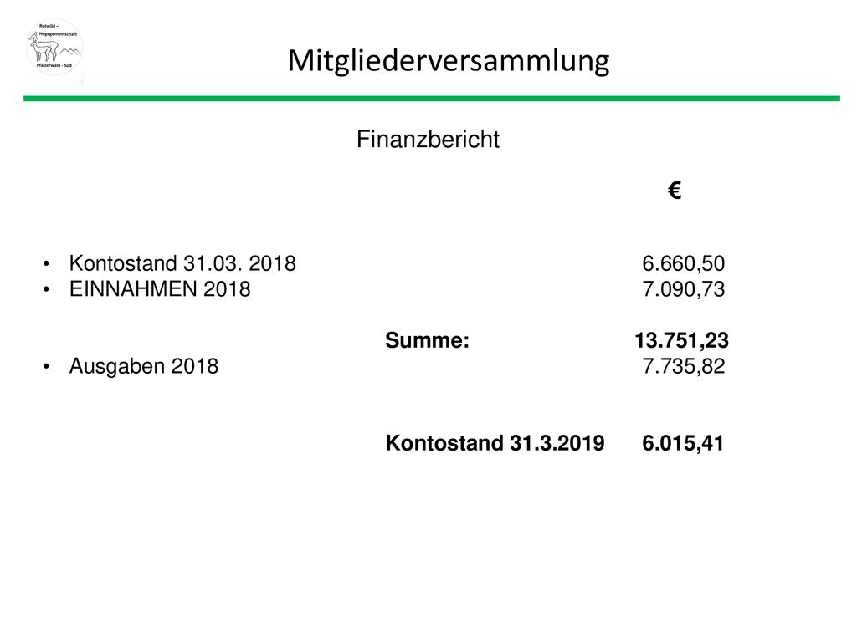
Task: Click the mountain outline in the logo
Action: (69, 53)
